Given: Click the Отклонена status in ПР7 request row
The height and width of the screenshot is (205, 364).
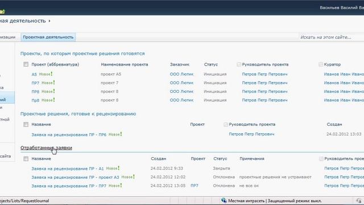Looking at the screenshot, I should [224, 186].
